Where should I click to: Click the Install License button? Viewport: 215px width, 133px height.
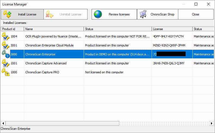tap(22, 14)
